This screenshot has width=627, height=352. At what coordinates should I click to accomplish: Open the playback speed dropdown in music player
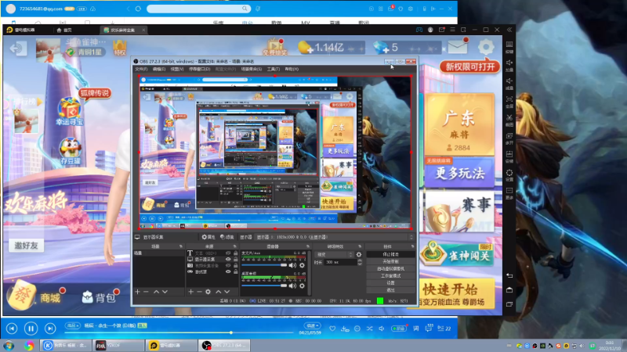pyautogui.click(x=312, y=325)
